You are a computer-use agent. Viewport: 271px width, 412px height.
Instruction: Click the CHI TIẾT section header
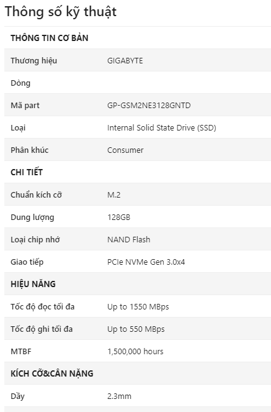[27, 172]
